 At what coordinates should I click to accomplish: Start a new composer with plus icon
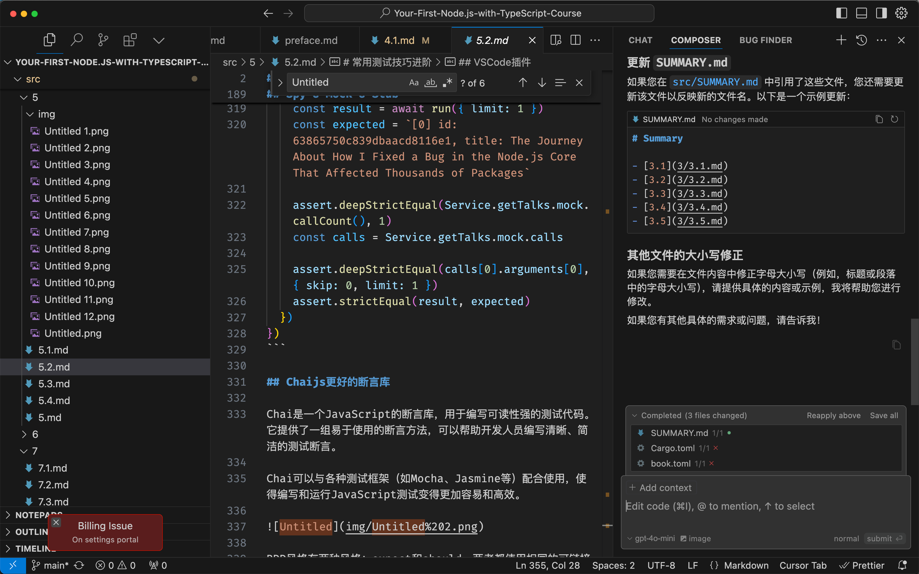[x=841, y=40]
